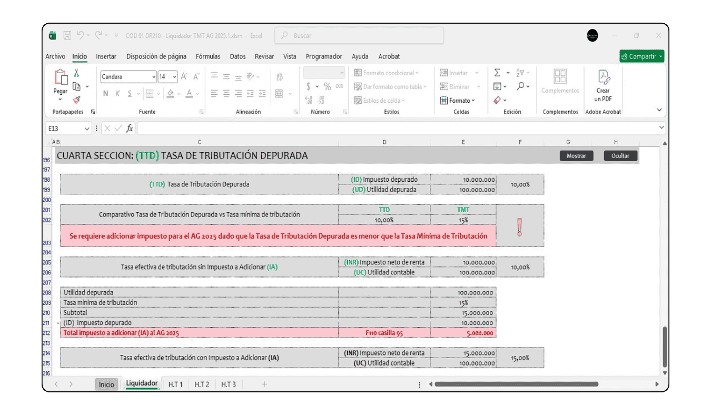This screenshot has width=711, height=415.
Task: Click the Autosuma (Σ) icon
Action: coord(497,73)
